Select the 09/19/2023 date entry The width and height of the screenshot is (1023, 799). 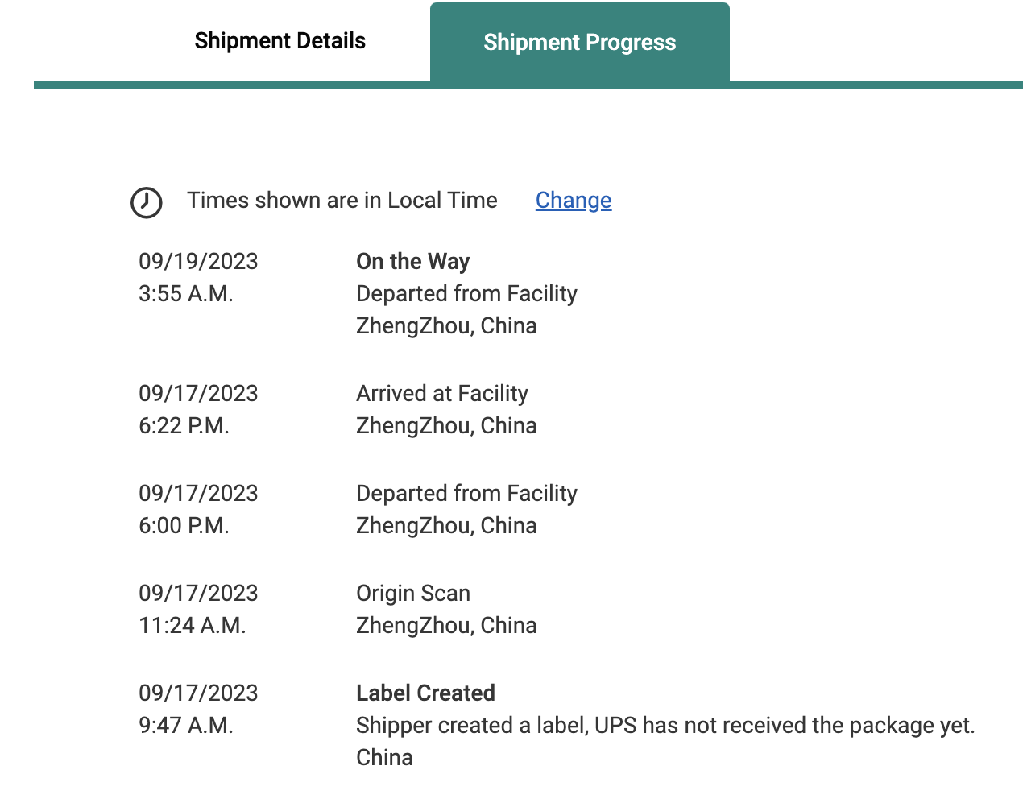(198, 262)
